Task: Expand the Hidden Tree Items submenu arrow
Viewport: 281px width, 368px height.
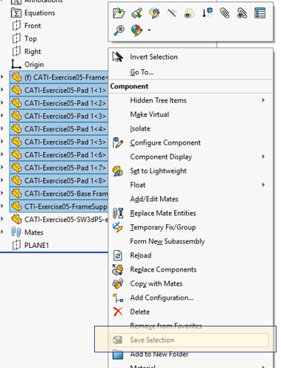Action: click(263, 100)
